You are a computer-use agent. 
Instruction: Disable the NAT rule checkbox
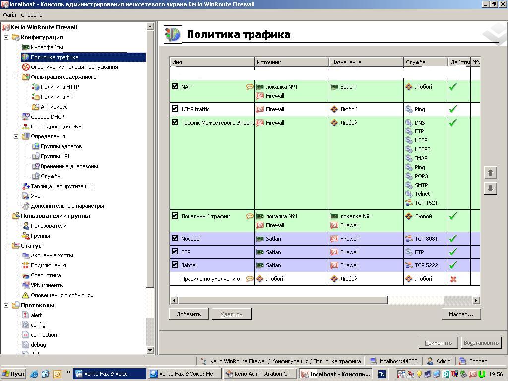pos(175,86)
